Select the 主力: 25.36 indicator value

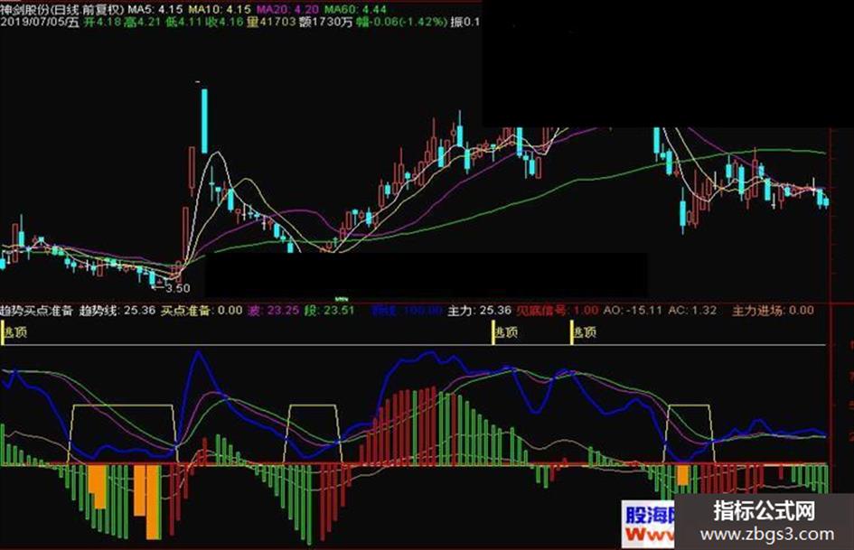coord(479,311)
